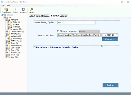Switch to Select Email Source tab
This screenshot has height=95, width=131.
[39, 16]
